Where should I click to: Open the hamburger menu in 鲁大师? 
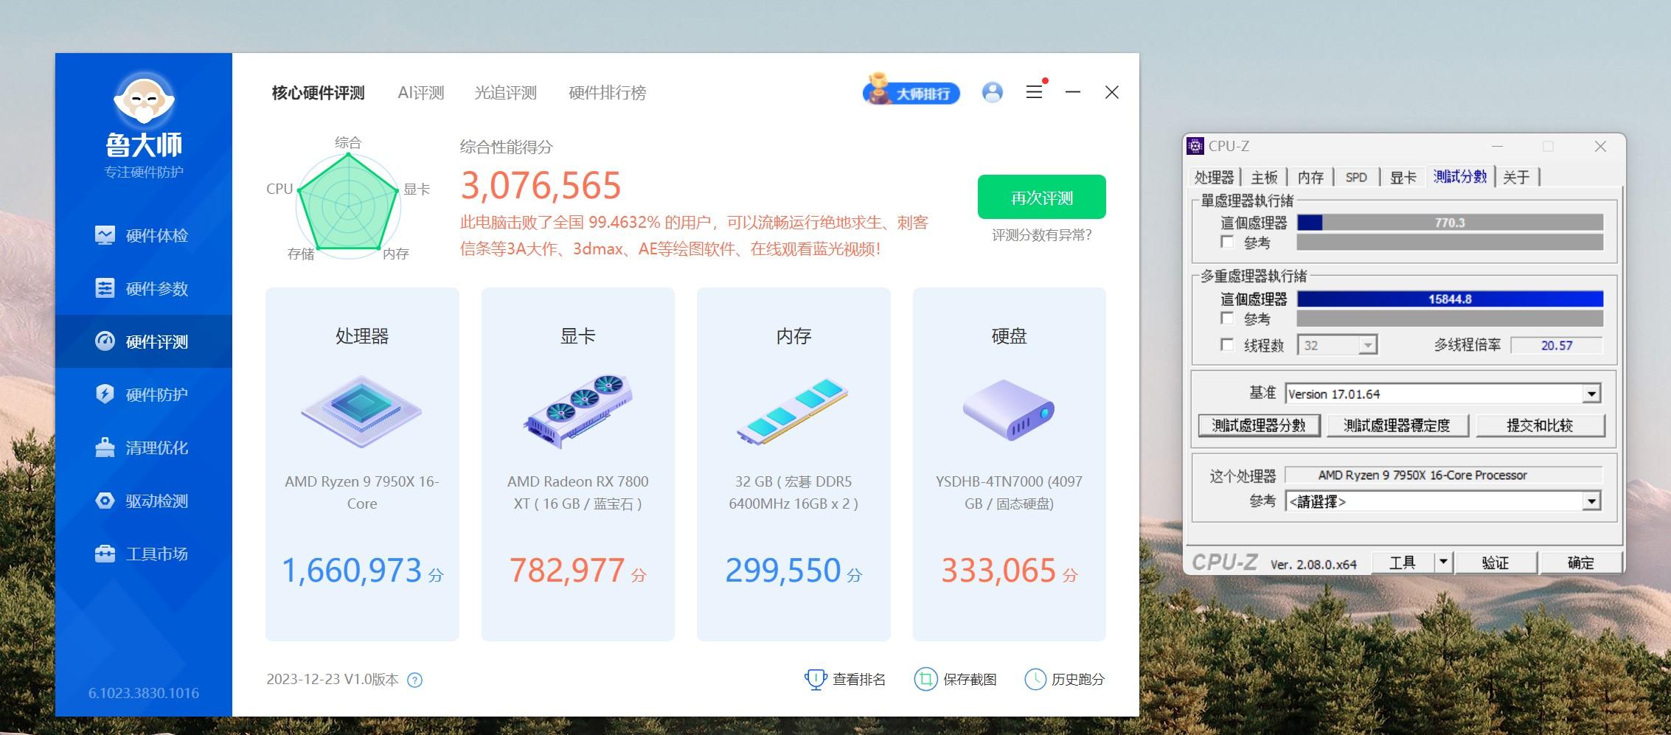click(1034, 92)
